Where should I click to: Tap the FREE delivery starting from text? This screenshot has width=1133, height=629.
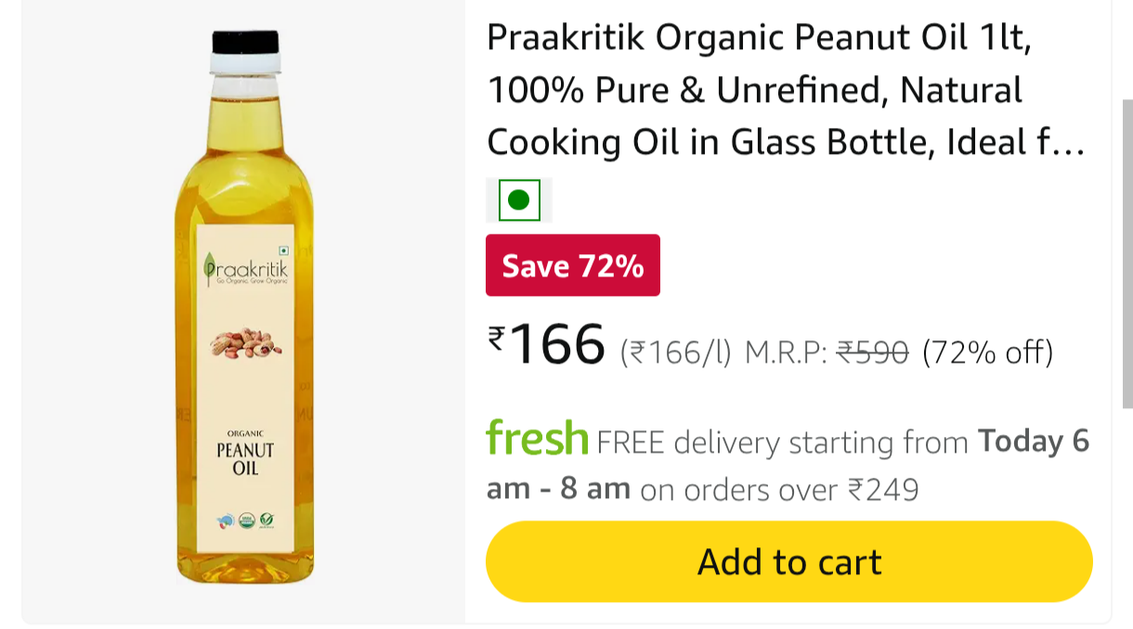783,443
